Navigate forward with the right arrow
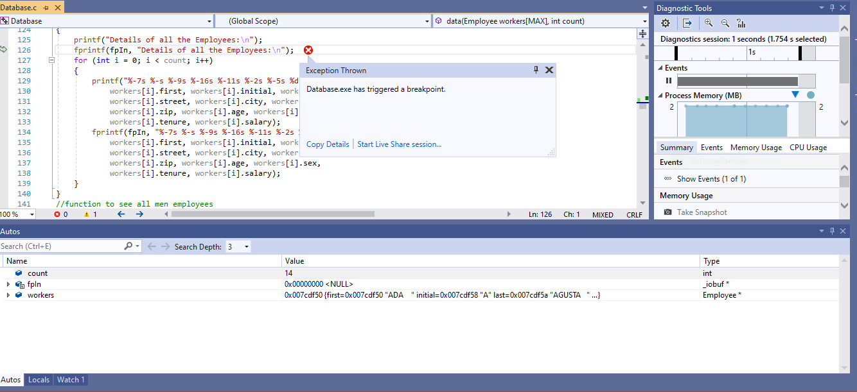This screenshot has width=857, height=392. [139, 214]
